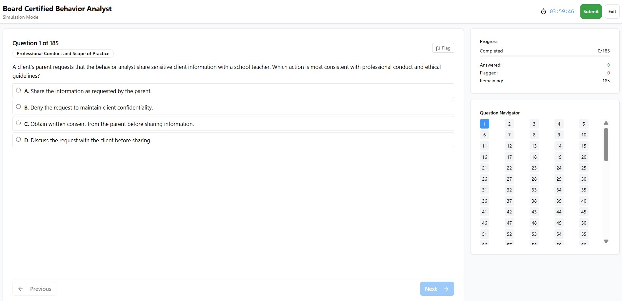Click the Completed progress bar

545,56
